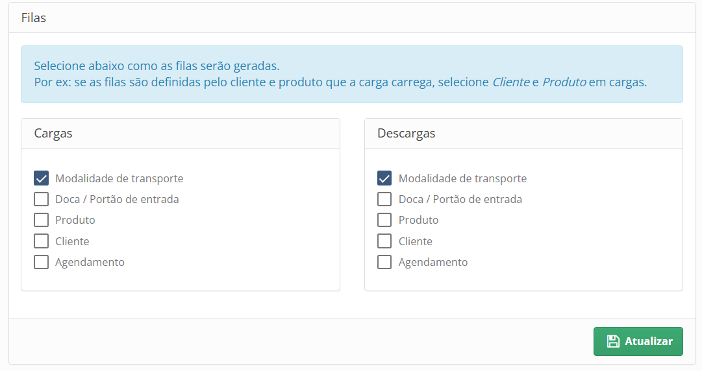
Task: Click the Produto label text in Descargas
Action: (x=419, y=220)
